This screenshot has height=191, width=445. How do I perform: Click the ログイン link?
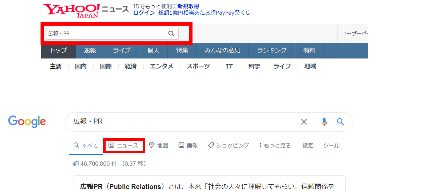(144, 13)
